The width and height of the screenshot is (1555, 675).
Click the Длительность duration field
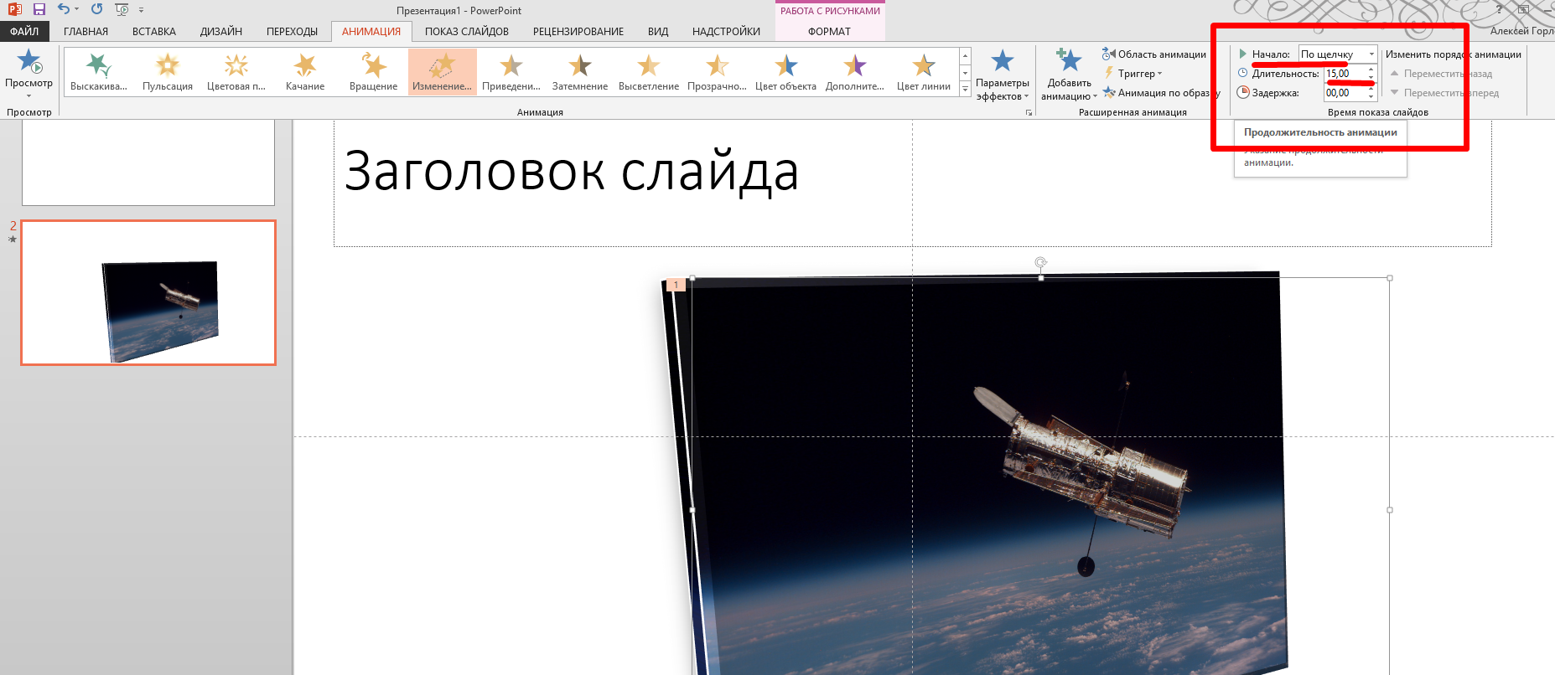(1344, 74)
